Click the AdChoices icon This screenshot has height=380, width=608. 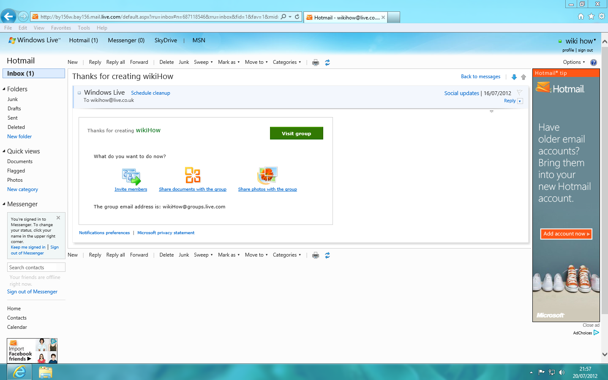596,333
